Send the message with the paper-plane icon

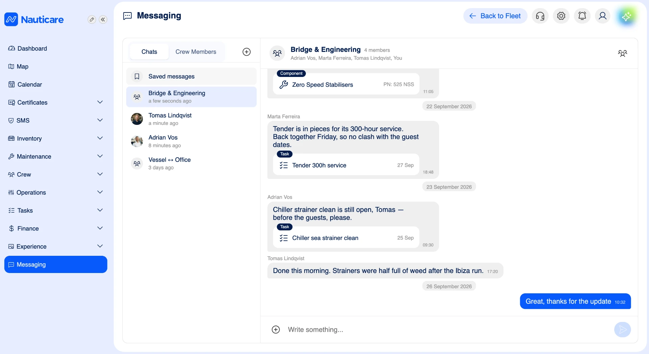(x=623, y=329)
